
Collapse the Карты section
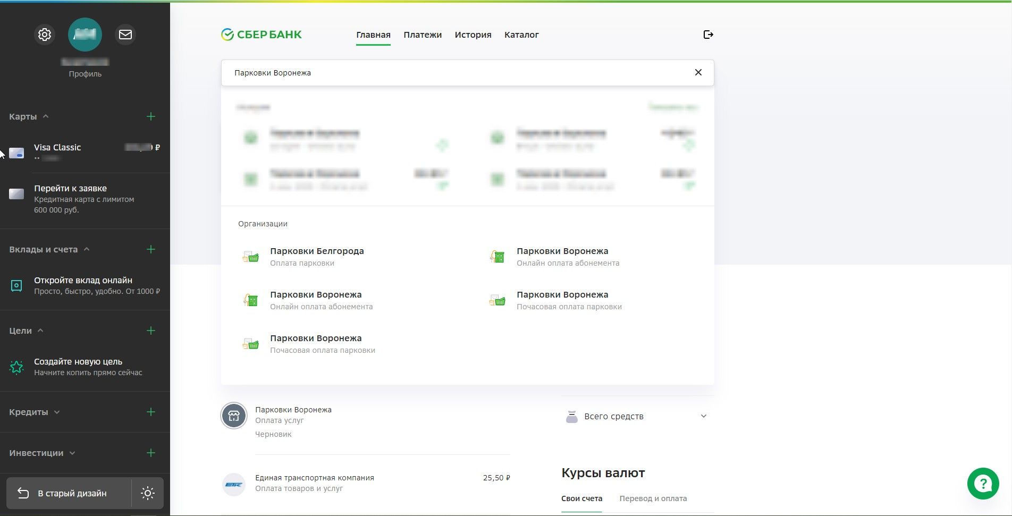[46, 116]
